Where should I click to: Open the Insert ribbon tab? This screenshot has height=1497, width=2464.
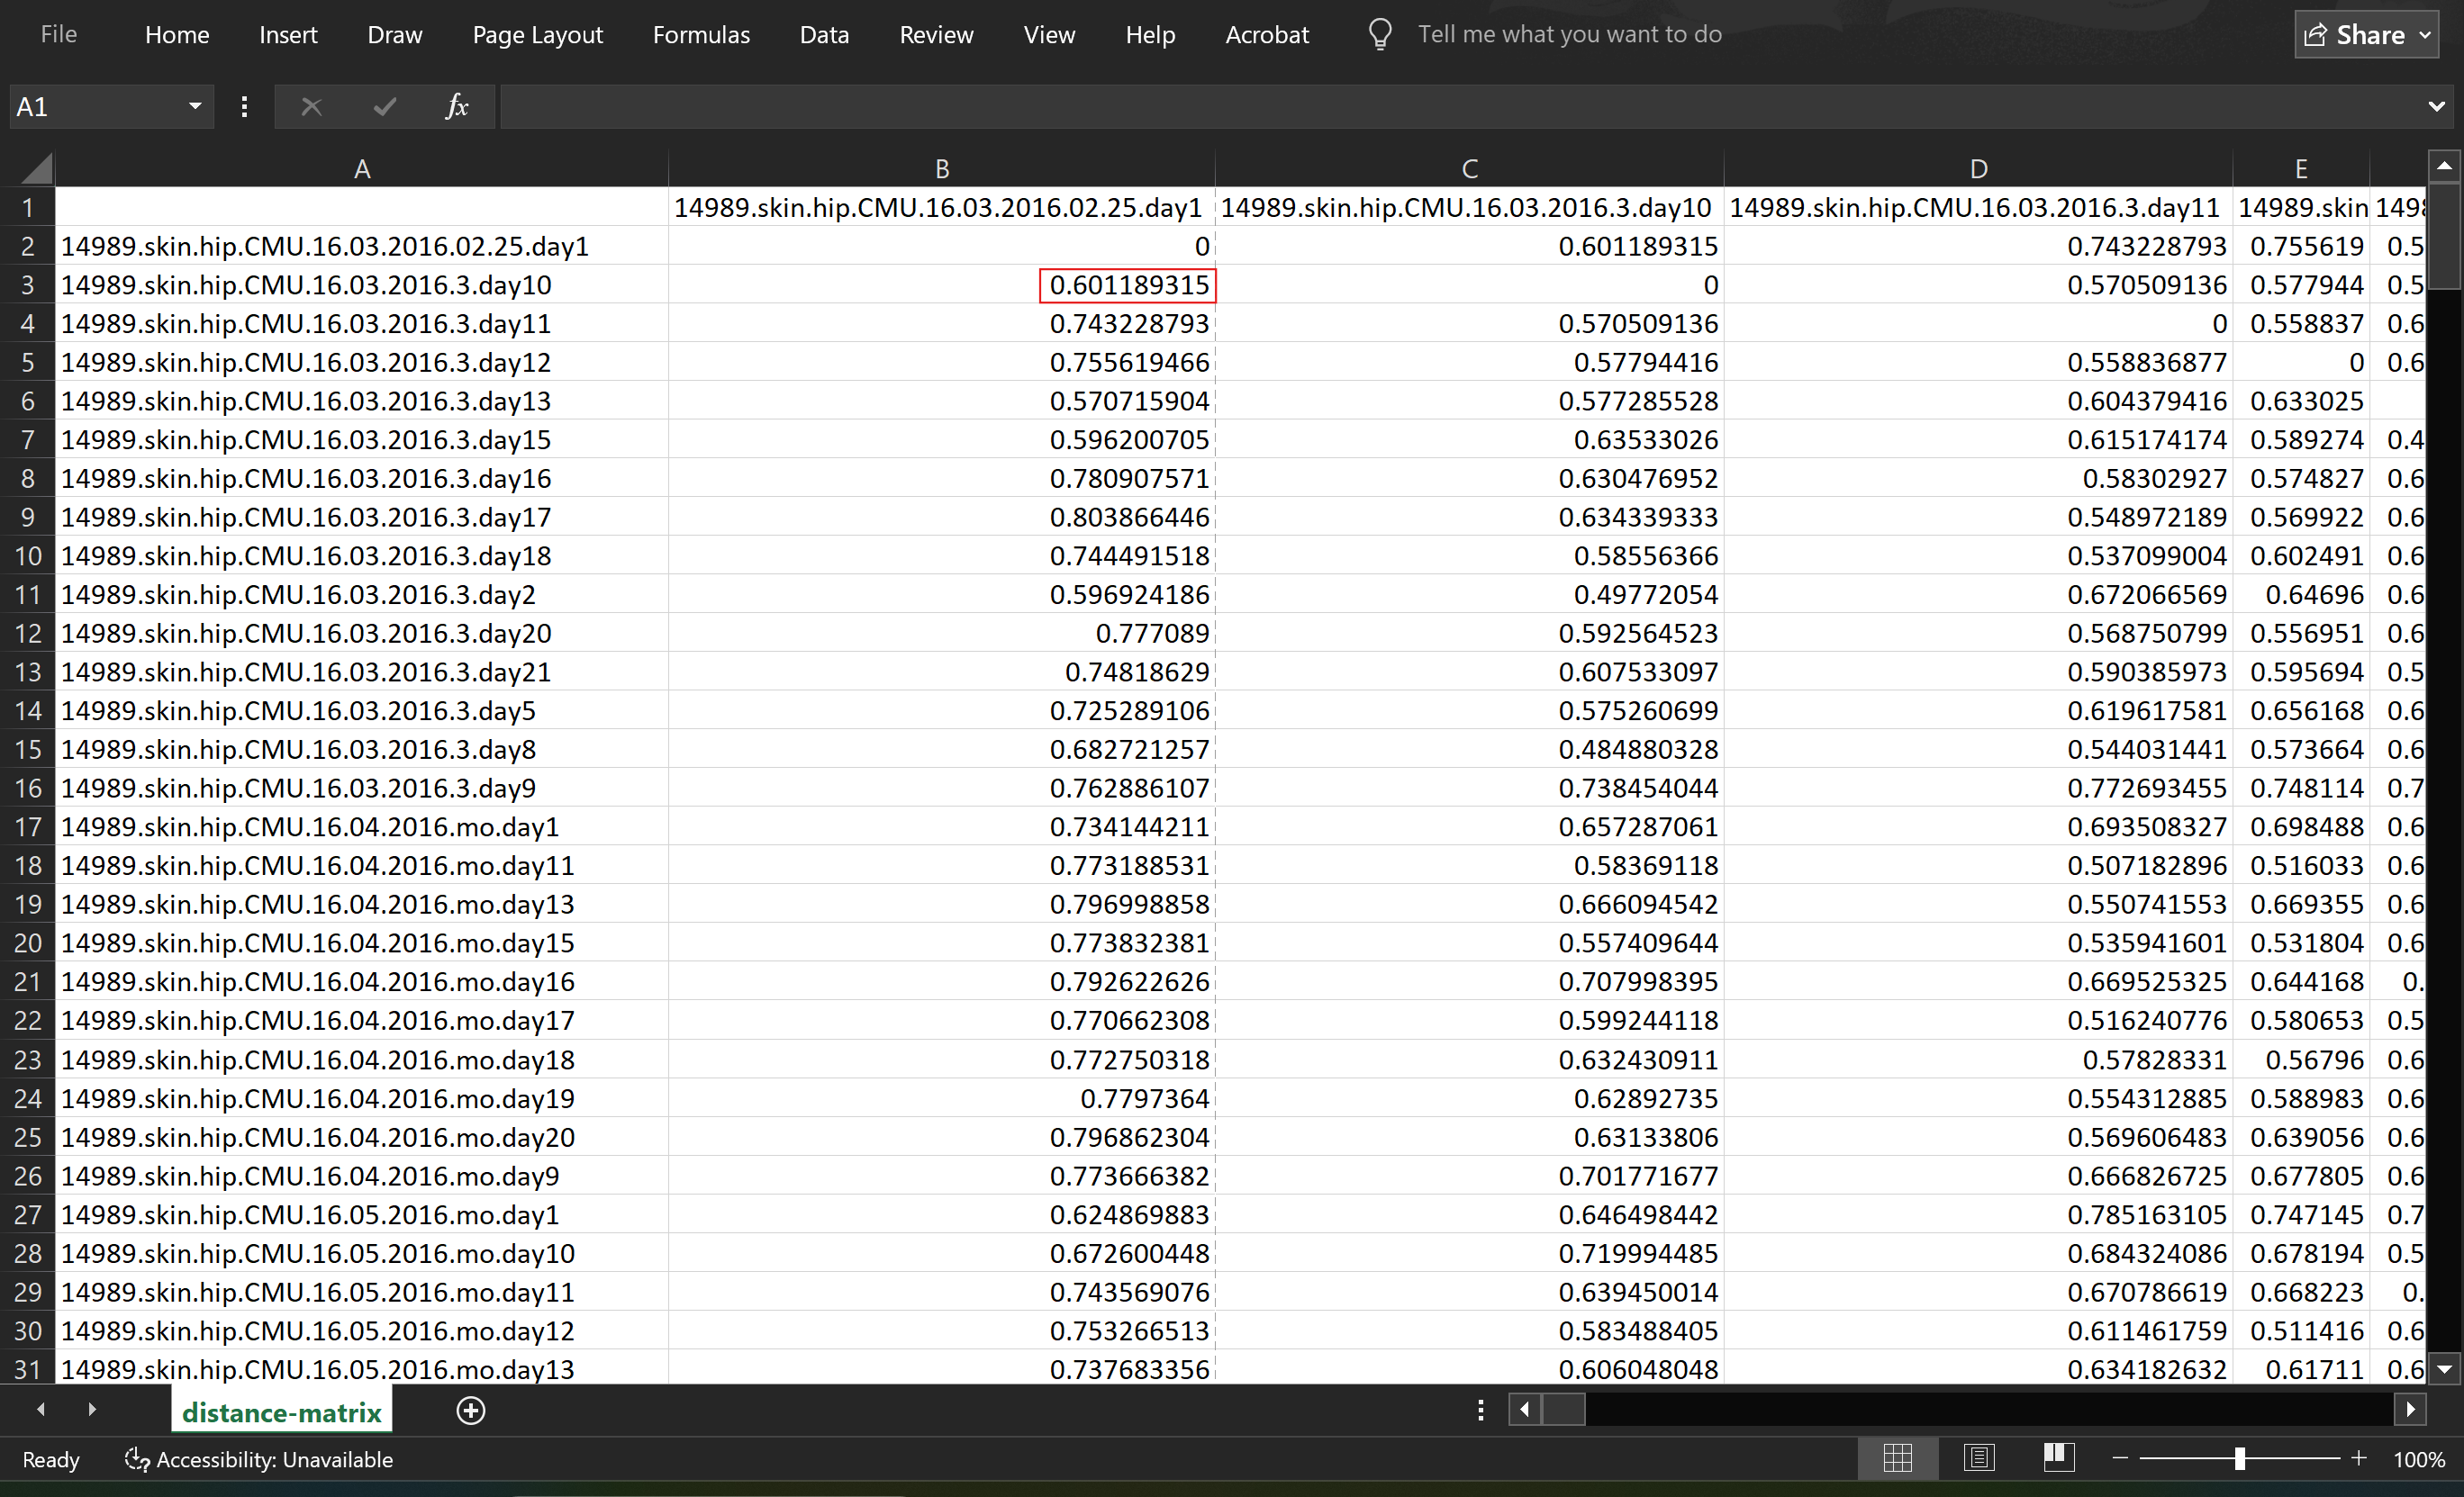click(x=288, y=34)
